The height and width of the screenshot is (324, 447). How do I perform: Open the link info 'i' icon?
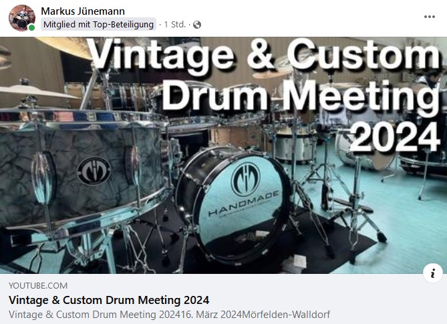[433, 273]
